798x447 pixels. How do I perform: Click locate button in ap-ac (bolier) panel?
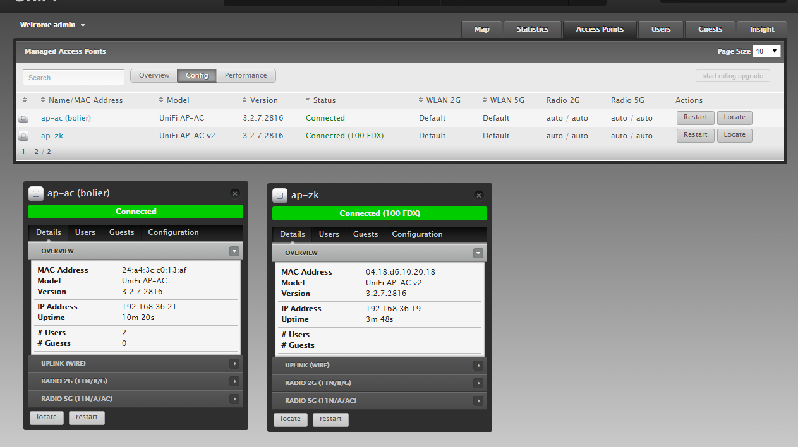pos(47,417)
